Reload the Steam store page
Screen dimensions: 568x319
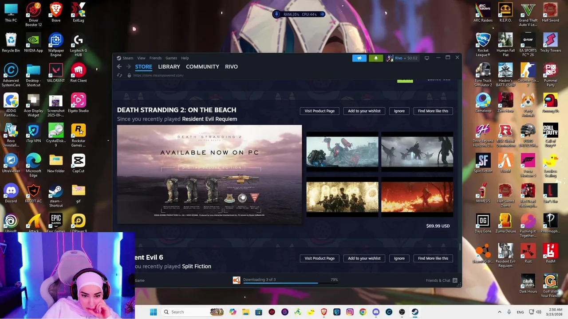tap(119, 75)
